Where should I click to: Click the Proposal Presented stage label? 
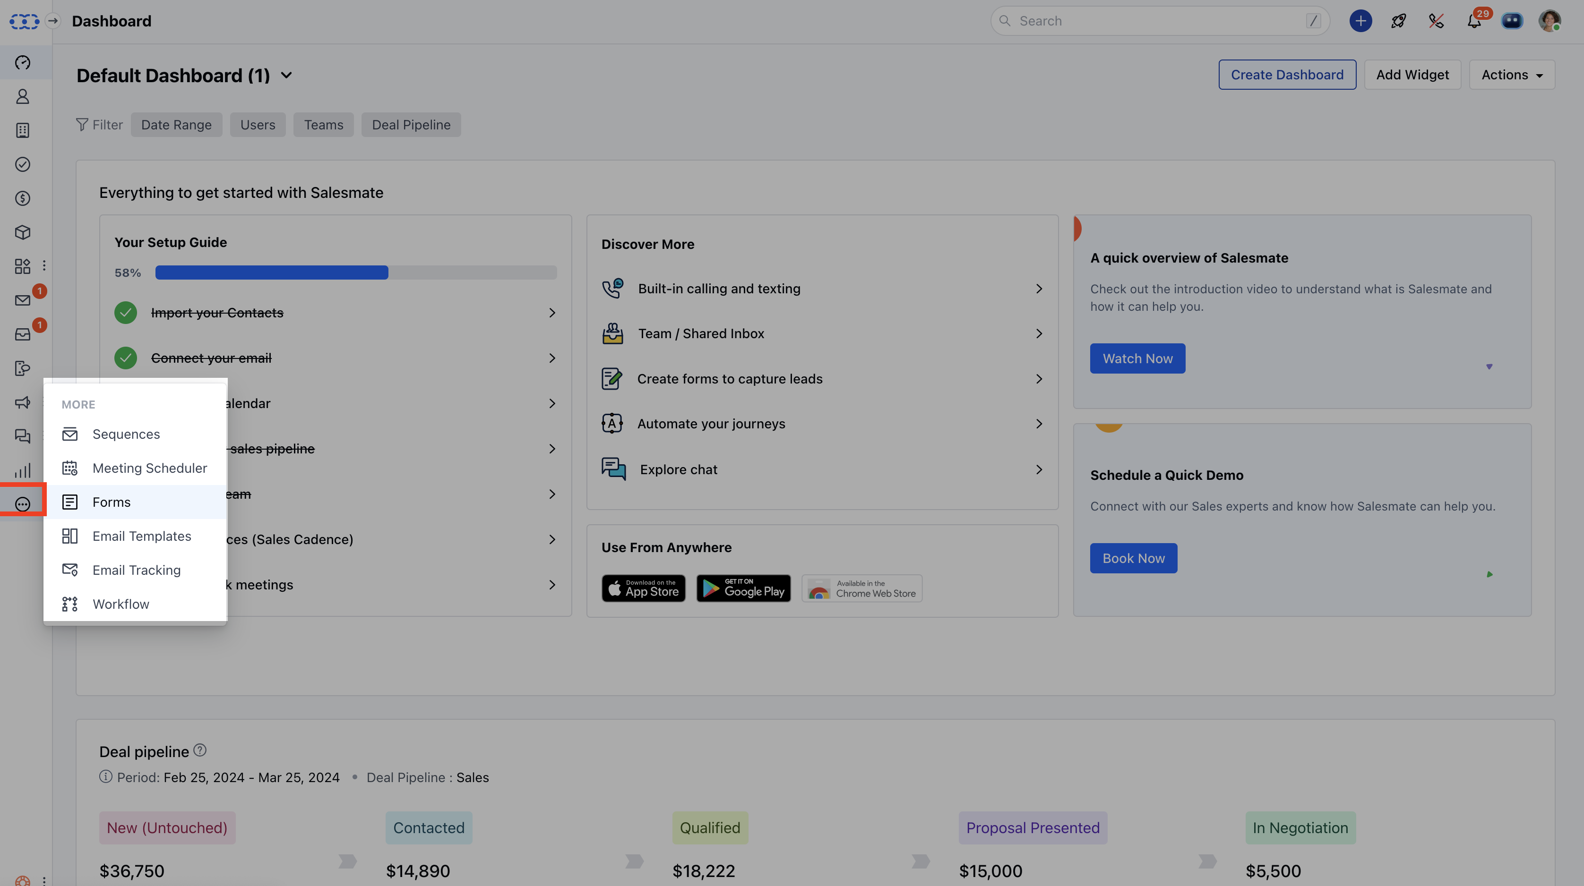click(x=1033, y=827)
